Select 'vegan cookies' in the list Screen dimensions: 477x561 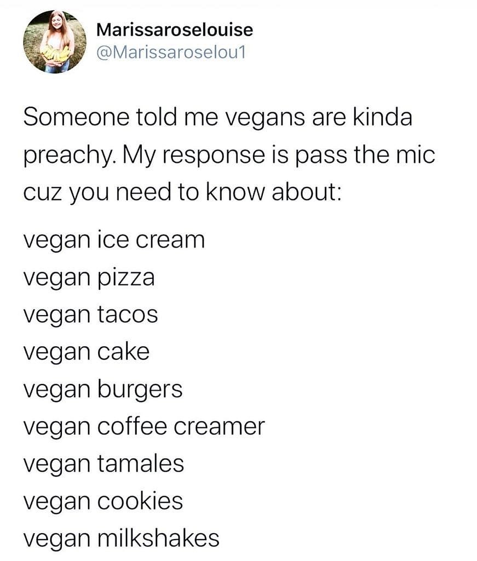103,501
